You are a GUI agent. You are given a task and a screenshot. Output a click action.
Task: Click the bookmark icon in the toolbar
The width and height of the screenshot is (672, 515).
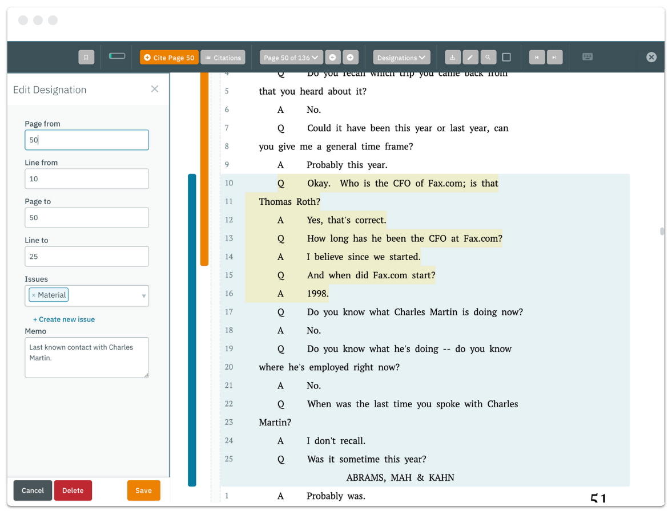pyautogui.click(x=86, y=57)
